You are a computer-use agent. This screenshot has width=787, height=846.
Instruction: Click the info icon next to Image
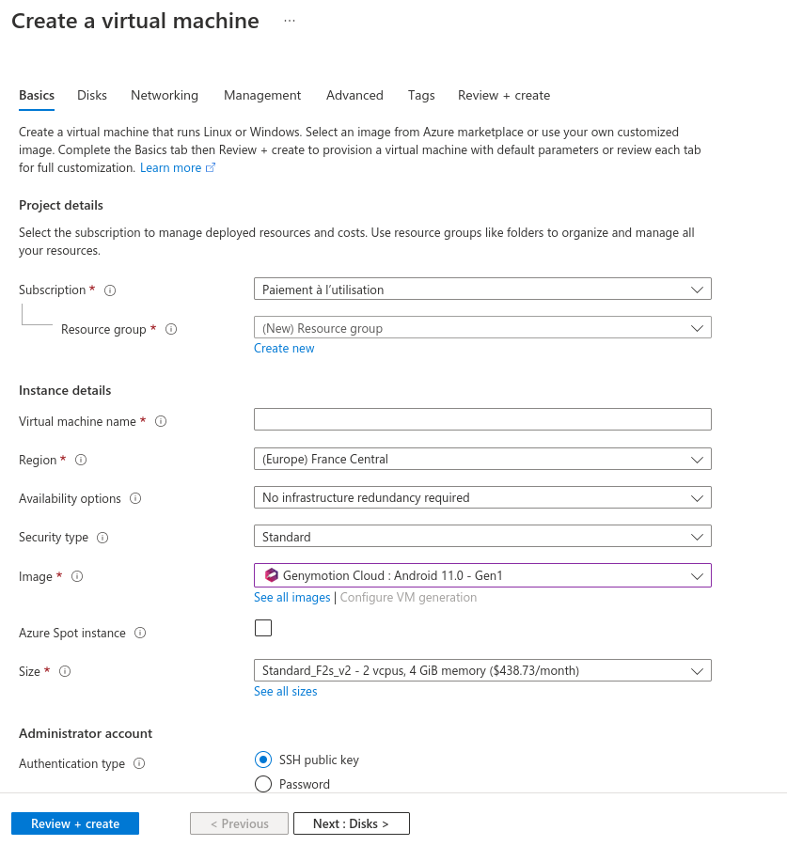[76, 576]
